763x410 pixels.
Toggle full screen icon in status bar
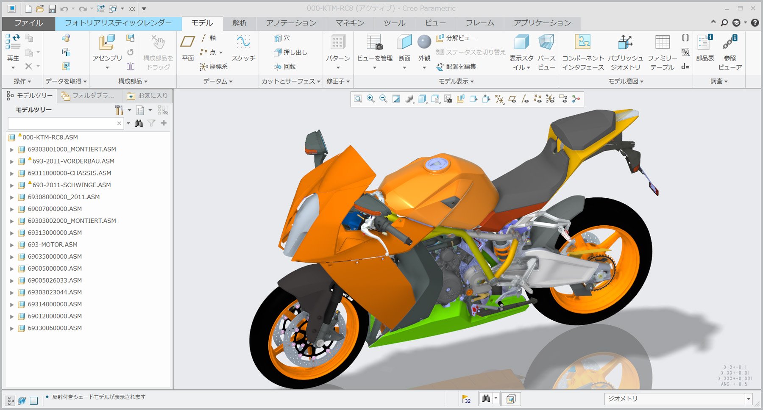point(34,400)
